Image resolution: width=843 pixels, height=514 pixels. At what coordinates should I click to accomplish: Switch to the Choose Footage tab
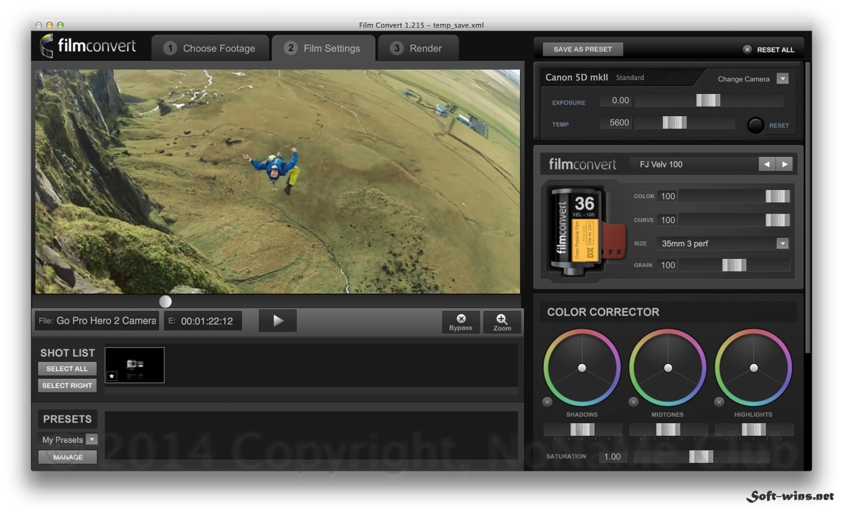[x=211, y=48]
